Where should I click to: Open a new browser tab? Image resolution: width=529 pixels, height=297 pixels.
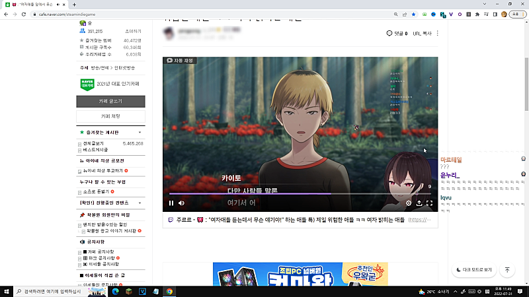74,5
